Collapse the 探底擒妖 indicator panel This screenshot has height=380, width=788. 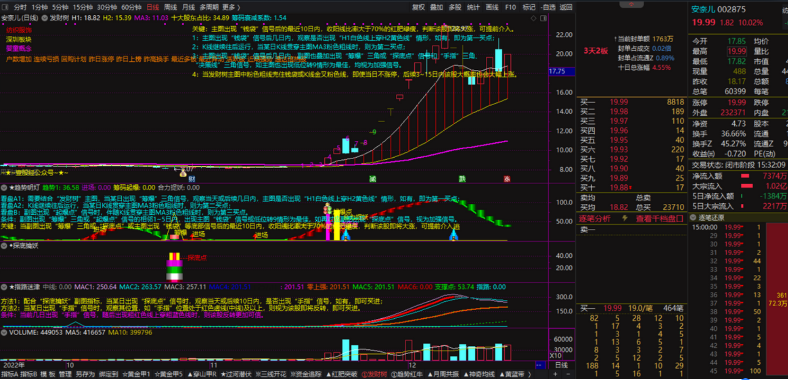[4, 246]
